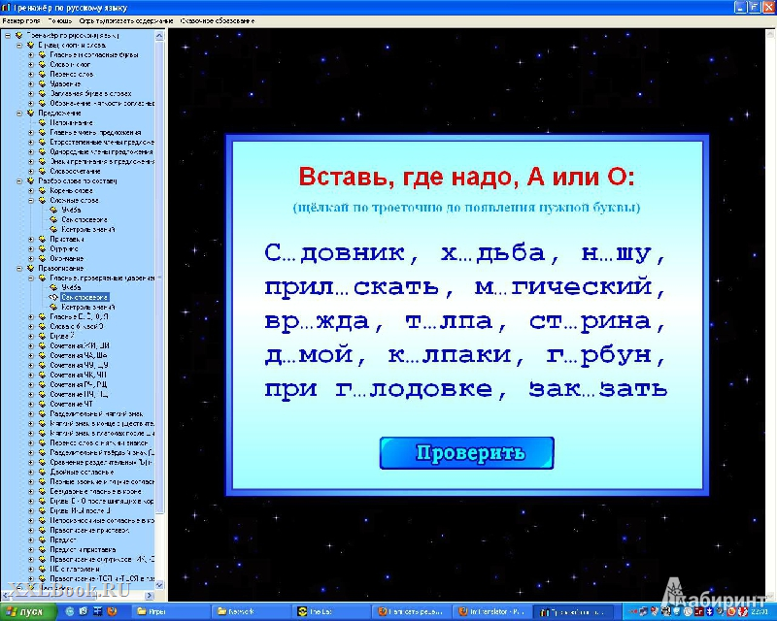
Task: Click the tree panel vertical scrollbar
Action: pos(162,291)
